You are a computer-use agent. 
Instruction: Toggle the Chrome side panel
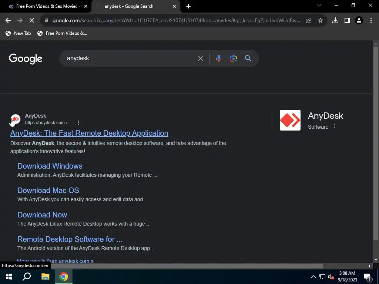347,21
